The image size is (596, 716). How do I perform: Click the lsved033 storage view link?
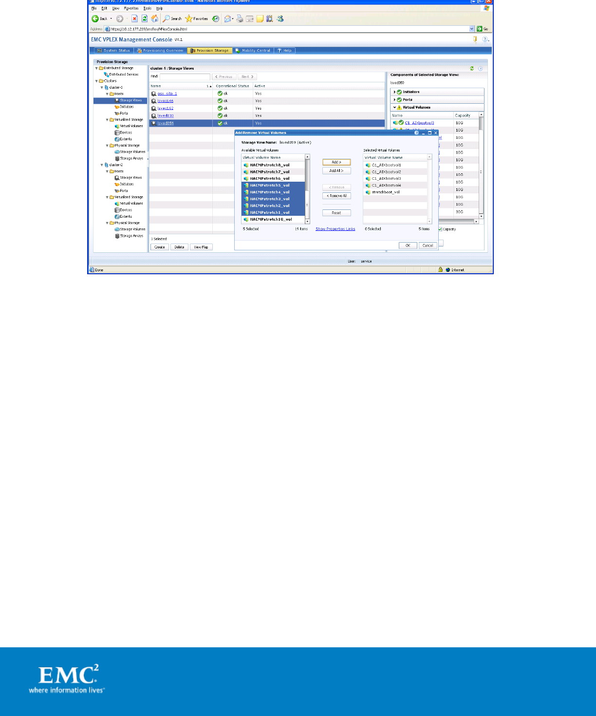coord(166,116)
